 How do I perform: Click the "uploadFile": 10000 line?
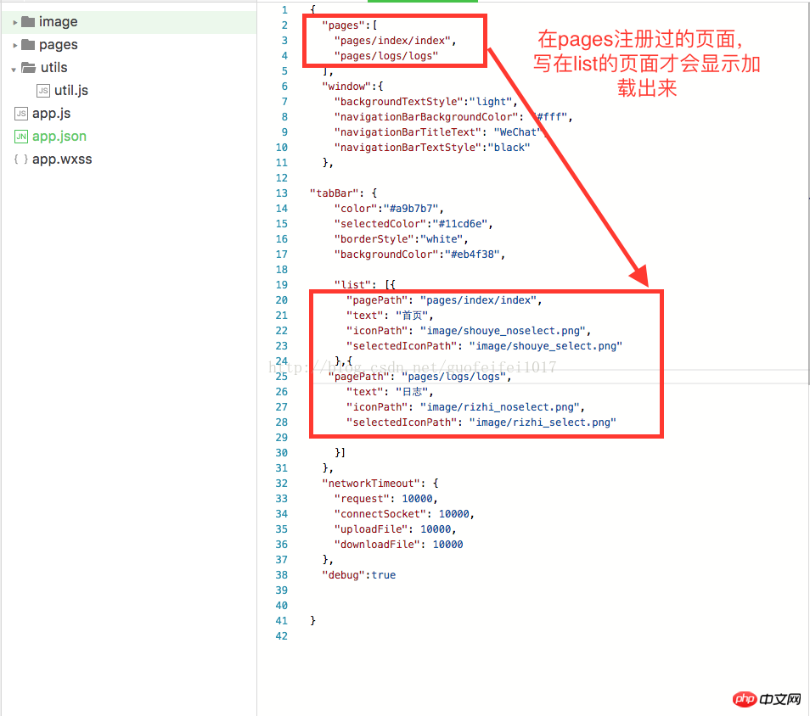click(395, 529)
